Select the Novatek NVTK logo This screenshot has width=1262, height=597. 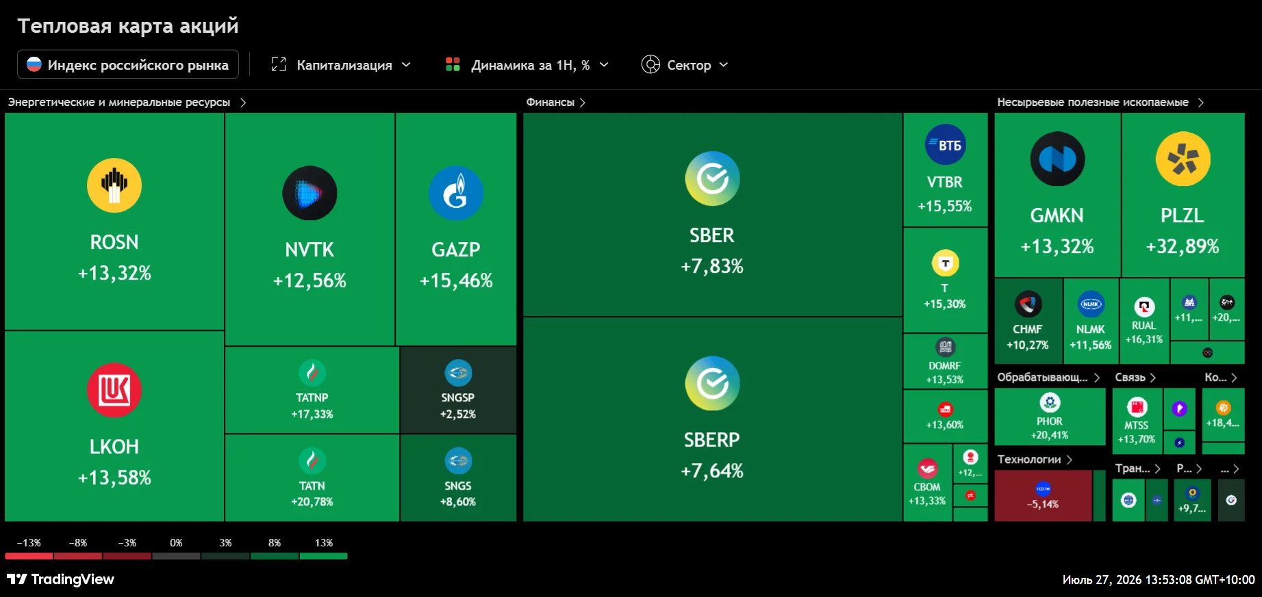(310, 193)
